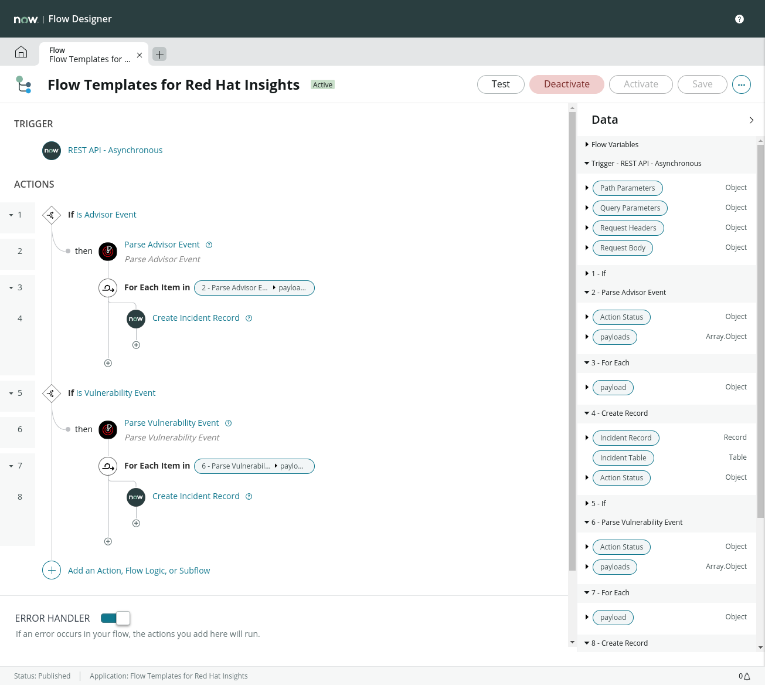The image size is (765, 685).
Task: Open the REST API - Asynchronous trigger
Action: point(115,150)
